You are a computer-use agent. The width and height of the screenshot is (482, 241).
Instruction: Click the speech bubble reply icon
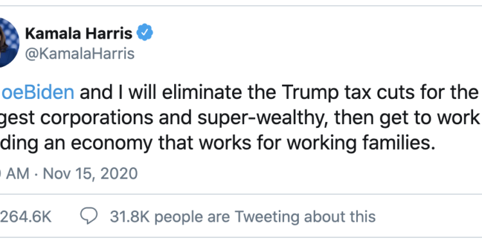89,216
